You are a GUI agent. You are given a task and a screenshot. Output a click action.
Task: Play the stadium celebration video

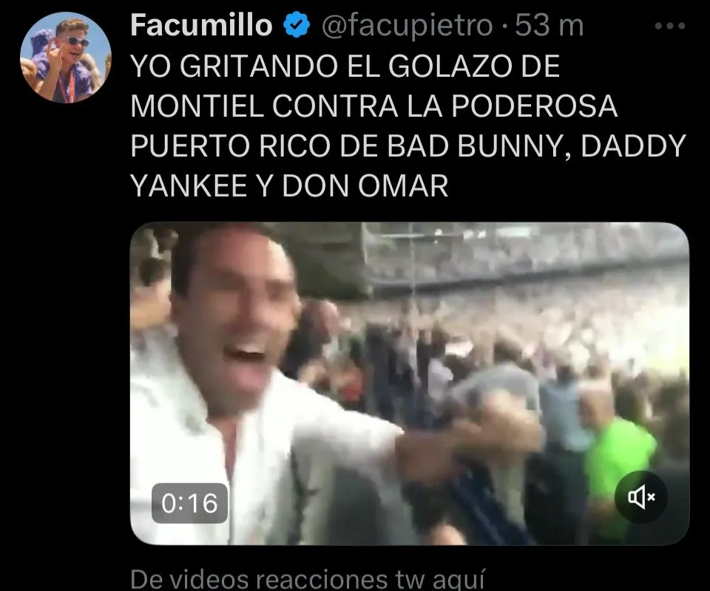tap(409, 383)
